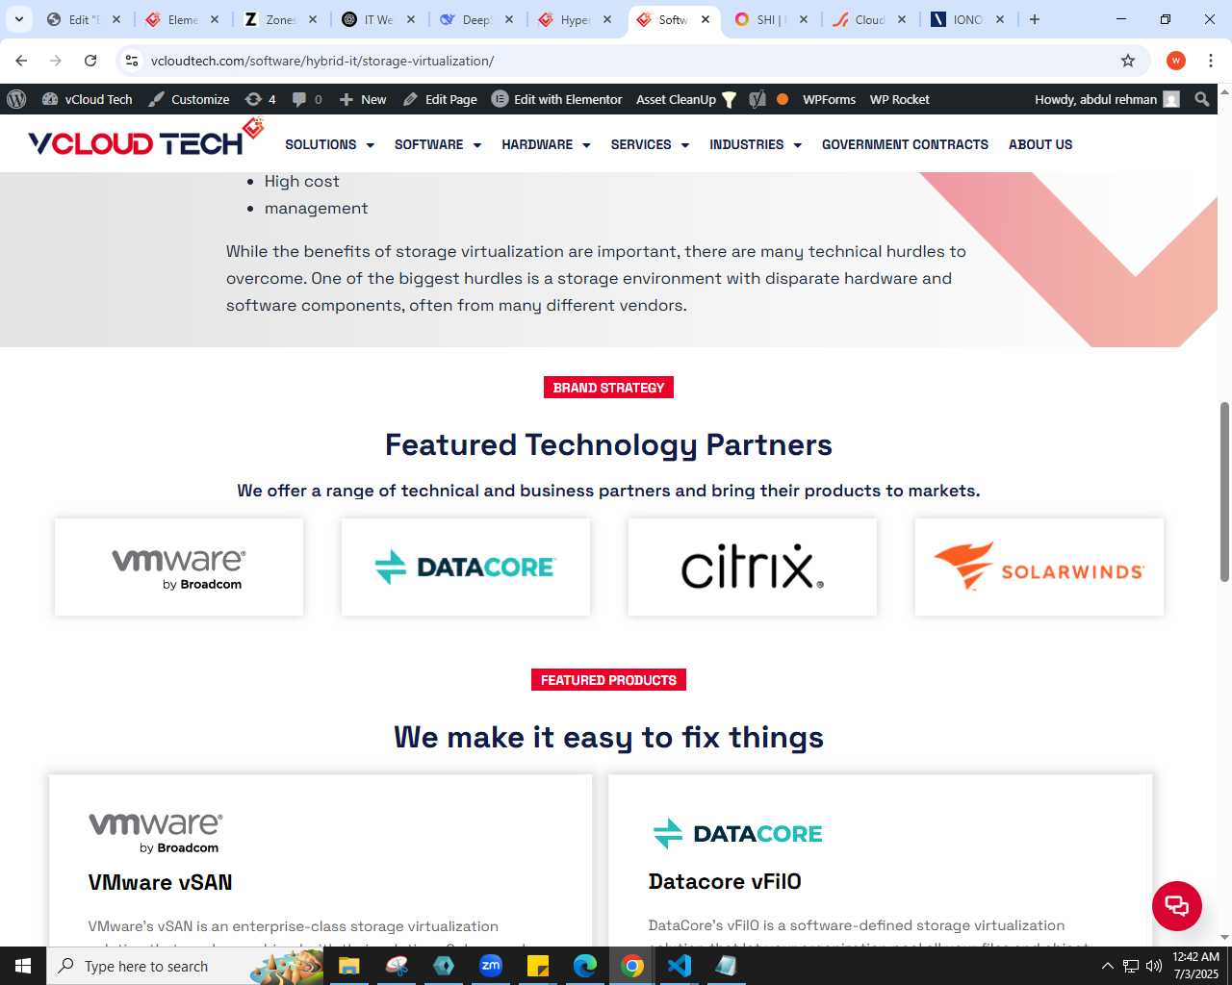Open Microsoft Edge from taskbar
Image resolution: width=1232 pixels, height=985 pixels.
click(x=584, y=966)
